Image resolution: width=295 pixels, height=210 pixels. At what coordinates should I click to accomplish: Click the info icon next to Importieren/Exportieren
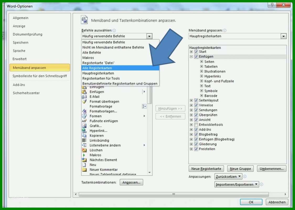click(x=261, y=184)
